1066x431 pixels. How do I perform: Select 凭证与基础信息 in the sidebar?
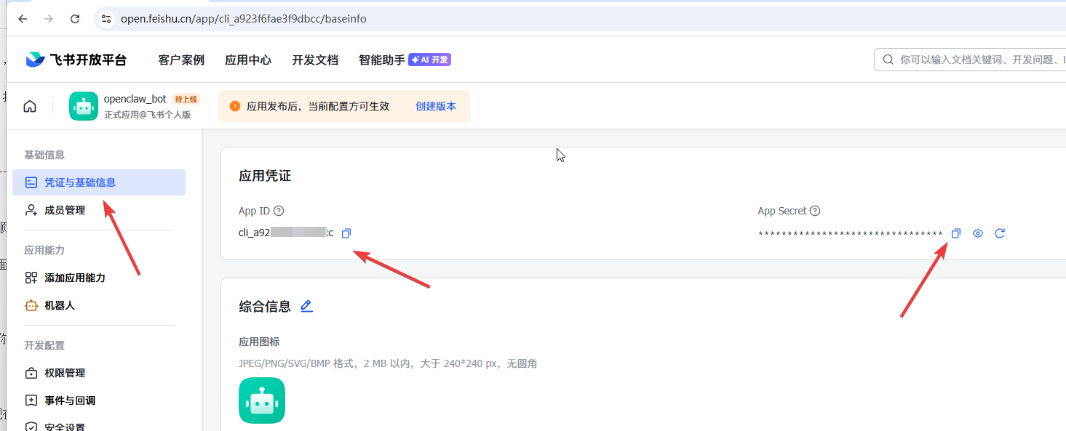click(80, 182)
